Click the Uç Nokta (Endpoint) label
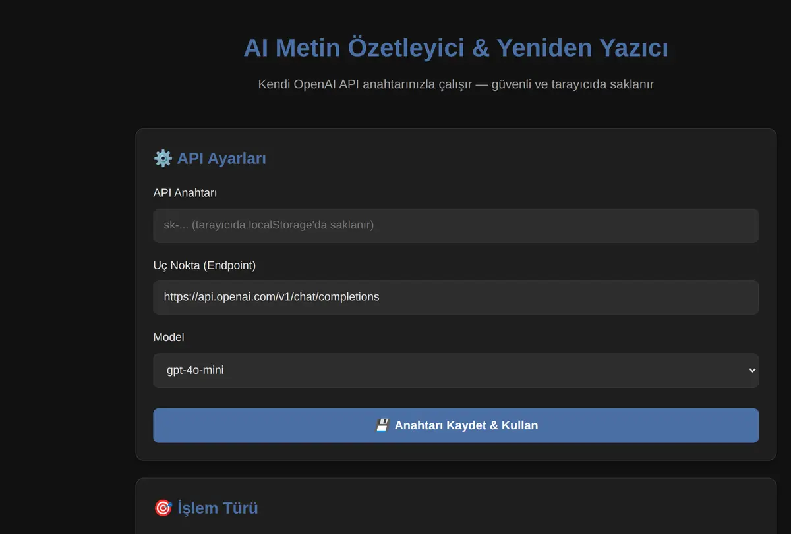 (x=204, y=265)
